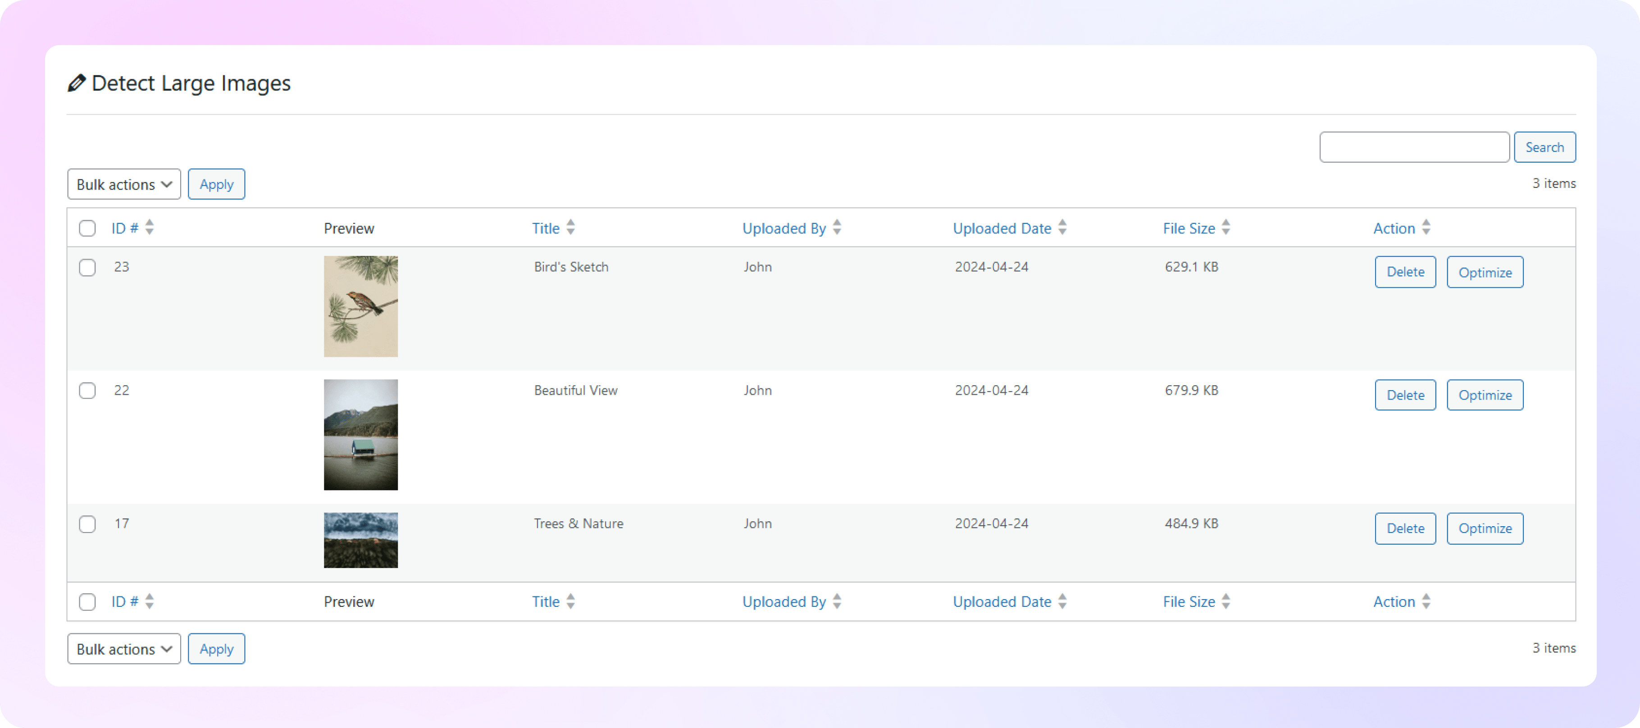
Task: Click the Trees & Nature title text
Action: [x=579, y=524]
